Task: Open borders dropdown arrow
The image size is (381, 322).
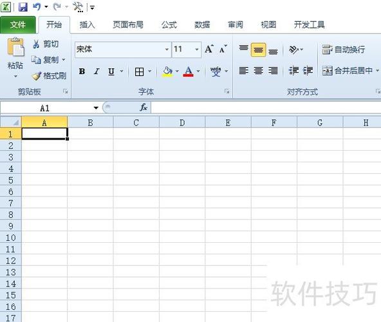Action: (x=150, y=71)
